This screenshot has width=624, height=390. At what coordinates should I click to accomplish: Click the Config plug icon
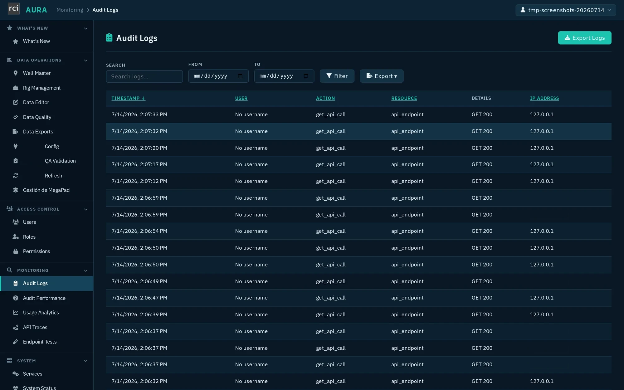[x=16, y=146]
